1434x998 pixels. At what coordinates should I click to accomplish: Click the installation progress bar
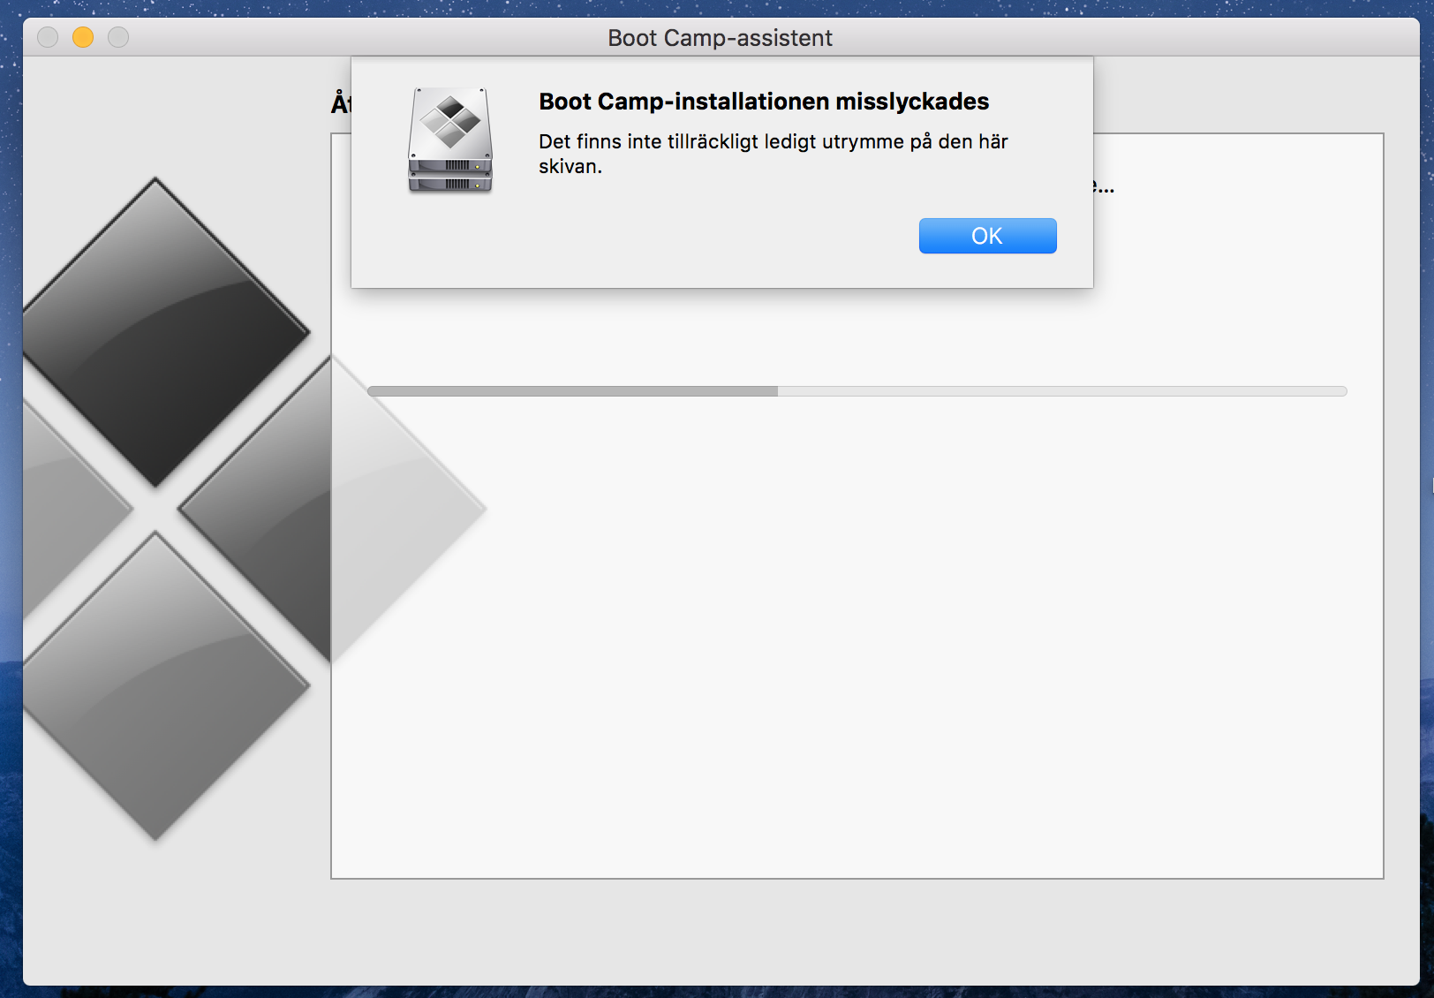pos(857,391)
